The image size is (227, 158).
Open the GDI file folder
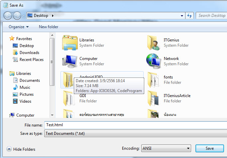click(70, 98)
